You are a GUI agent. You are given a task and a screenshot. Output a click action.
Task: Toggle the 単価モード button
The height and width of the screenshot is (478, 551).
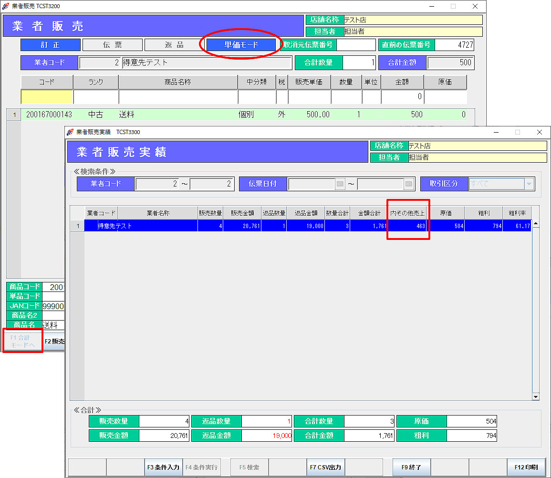click(241, 45)
